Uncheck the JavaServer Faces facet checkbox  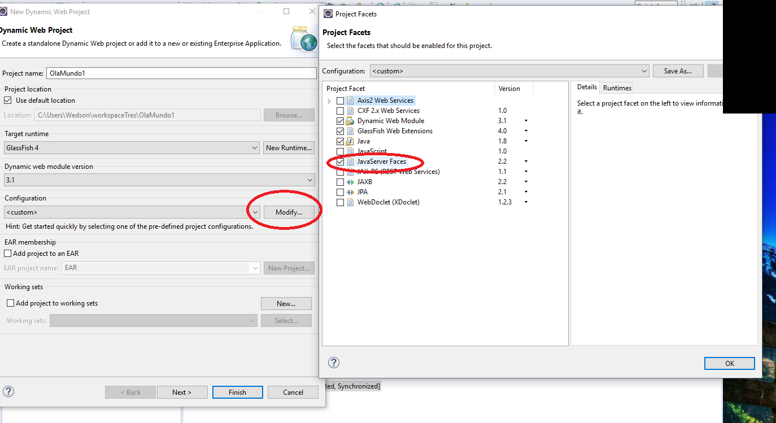click(x=340, y=162)
